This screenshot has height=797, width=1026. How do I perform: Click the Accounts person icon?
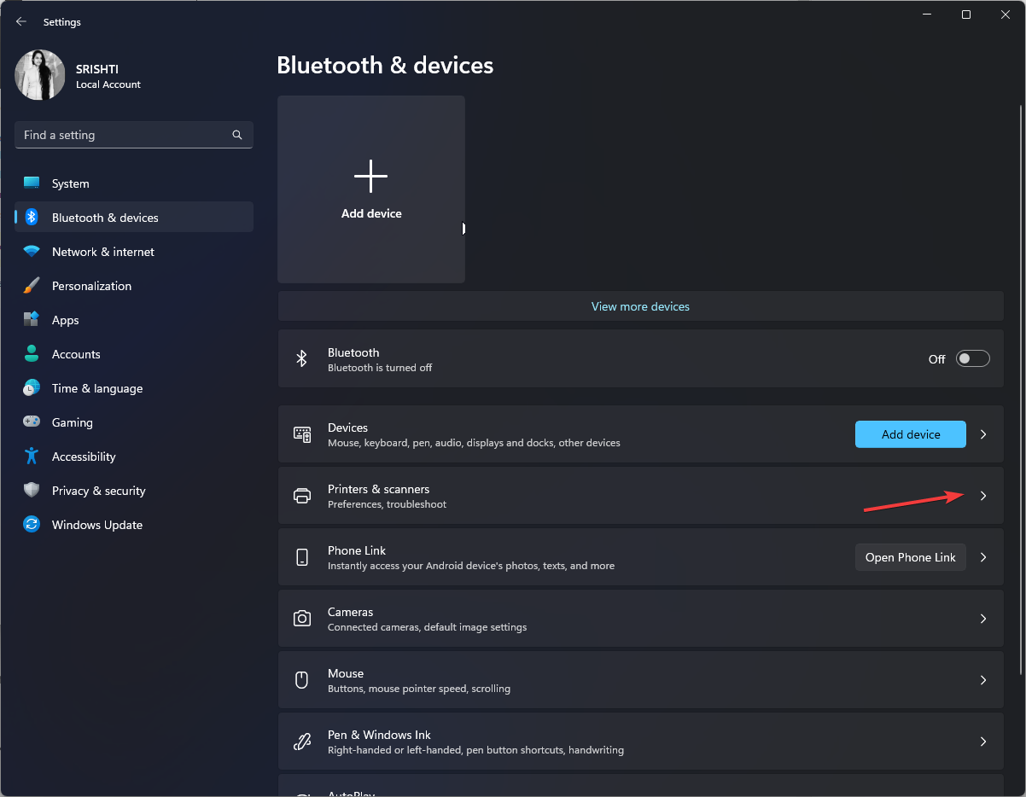(x=32, y=354)
